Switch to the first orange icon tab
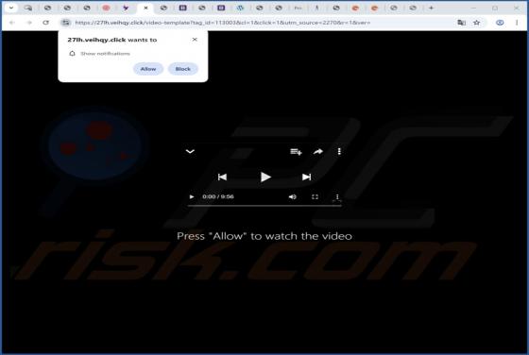The image size is (529, 355). click(355, 8)
